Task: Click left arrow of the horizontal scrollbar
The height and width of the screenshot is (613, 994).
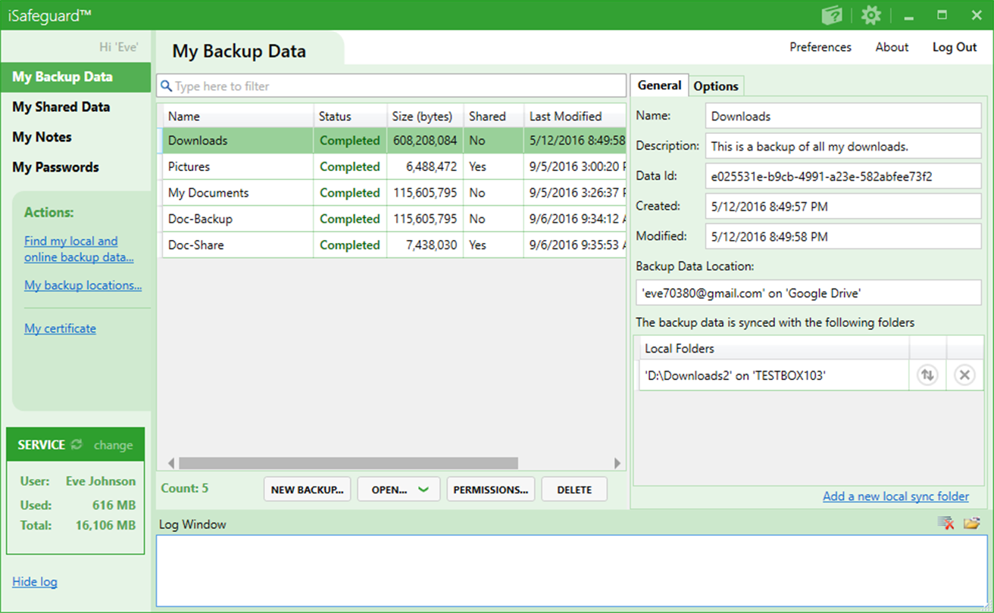Action: pyautogui.click(x=171, y=463)
